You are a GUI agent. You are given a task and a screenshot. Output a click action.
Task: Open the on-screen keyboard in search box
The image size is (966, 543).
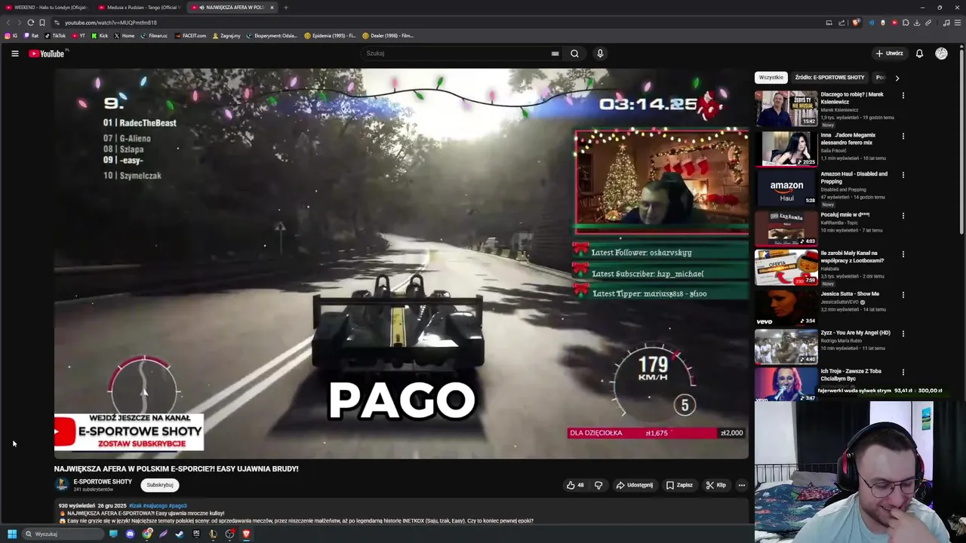555,54
